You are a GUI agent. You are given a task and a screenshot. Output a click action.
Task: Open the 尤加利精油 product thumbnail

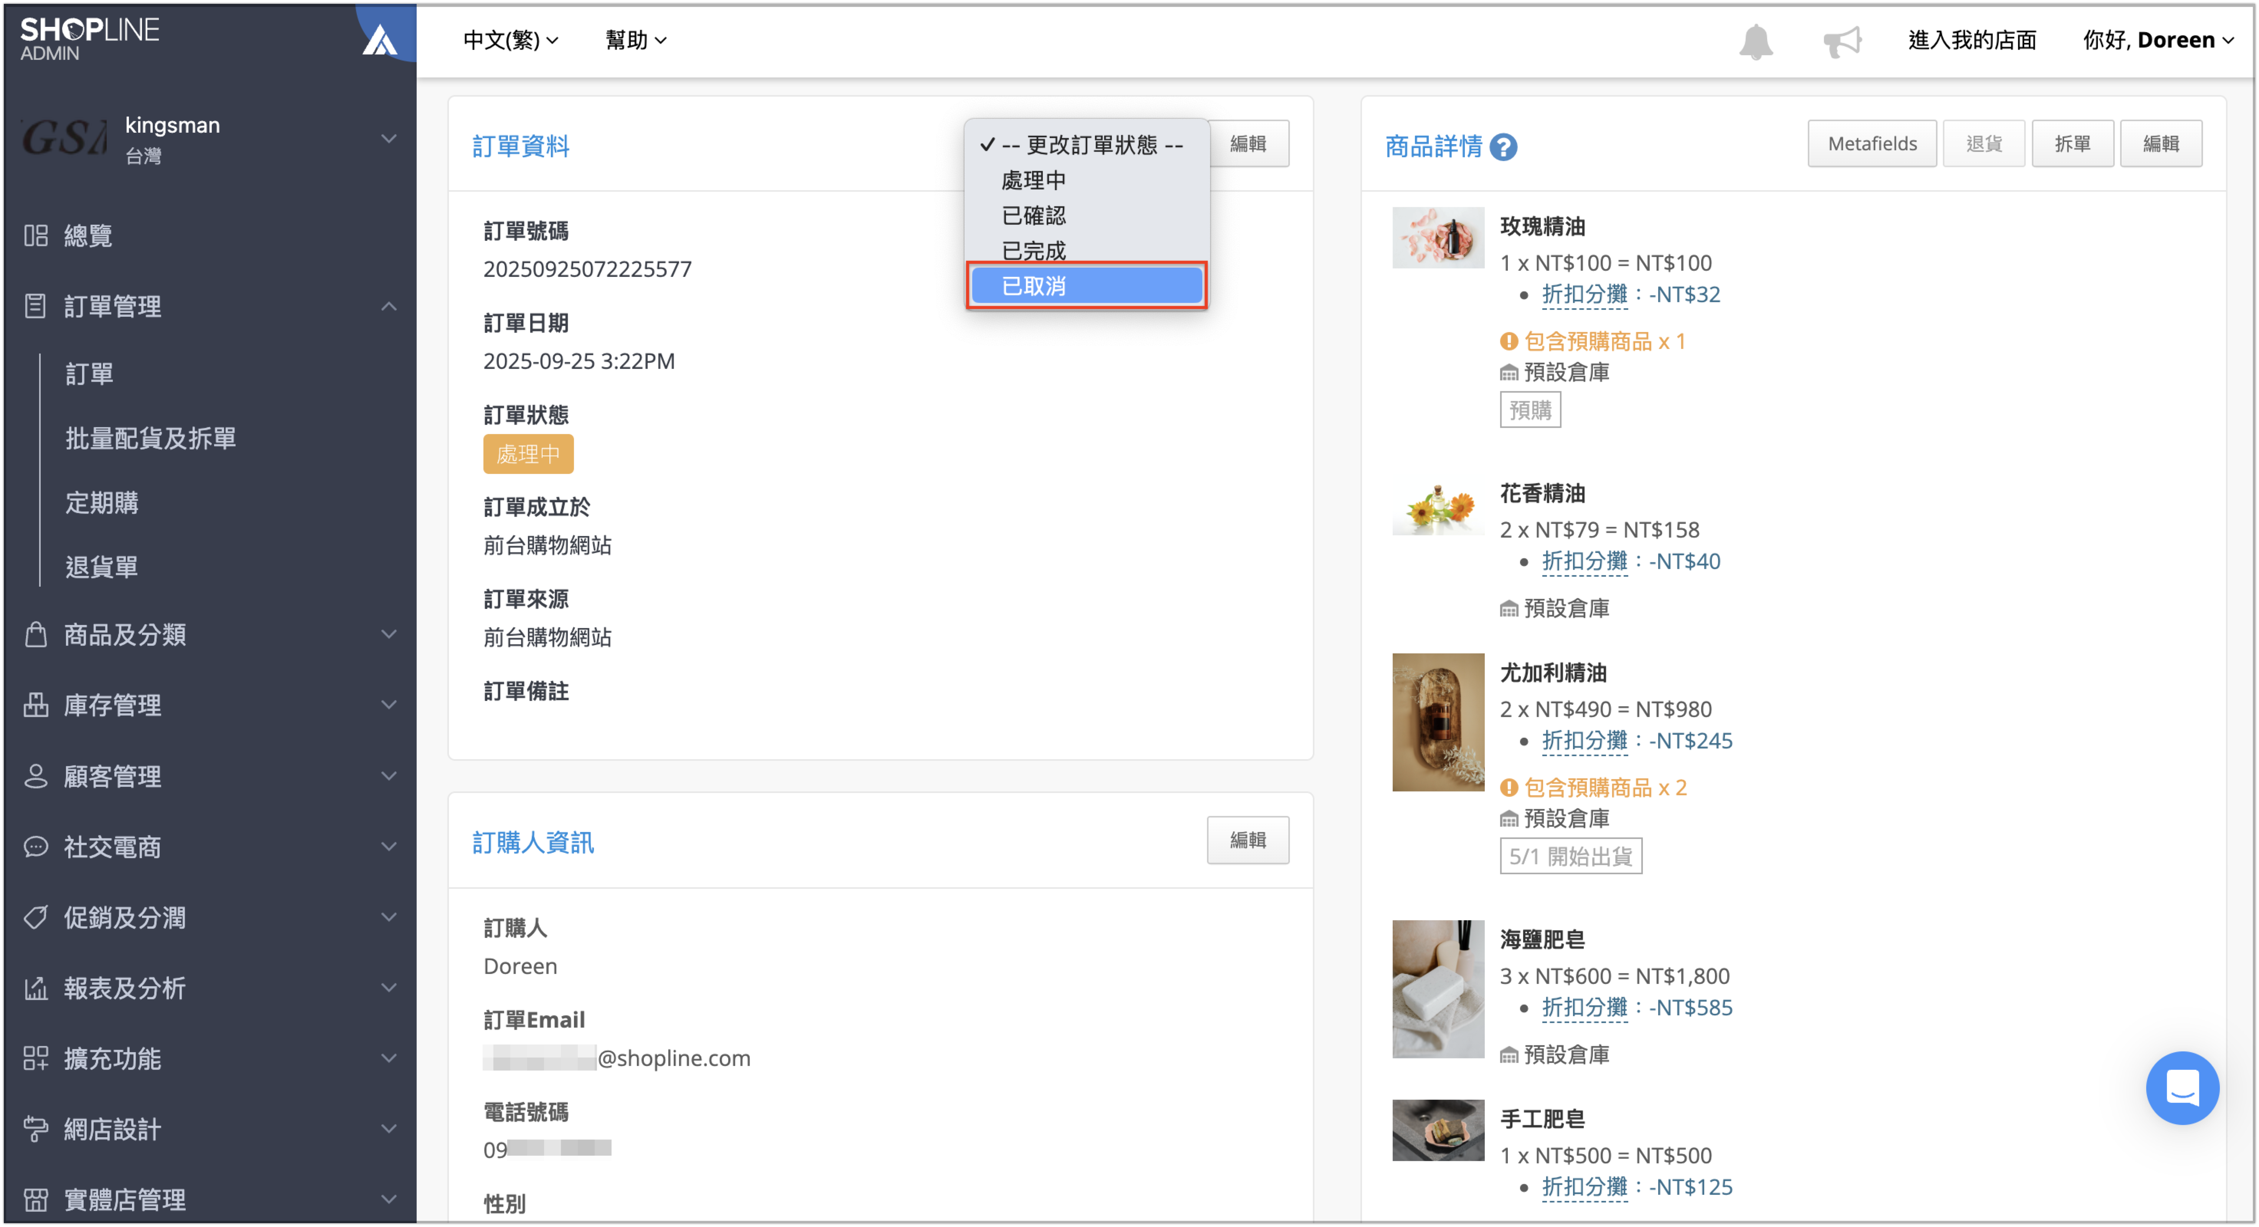coord(1438,722)
